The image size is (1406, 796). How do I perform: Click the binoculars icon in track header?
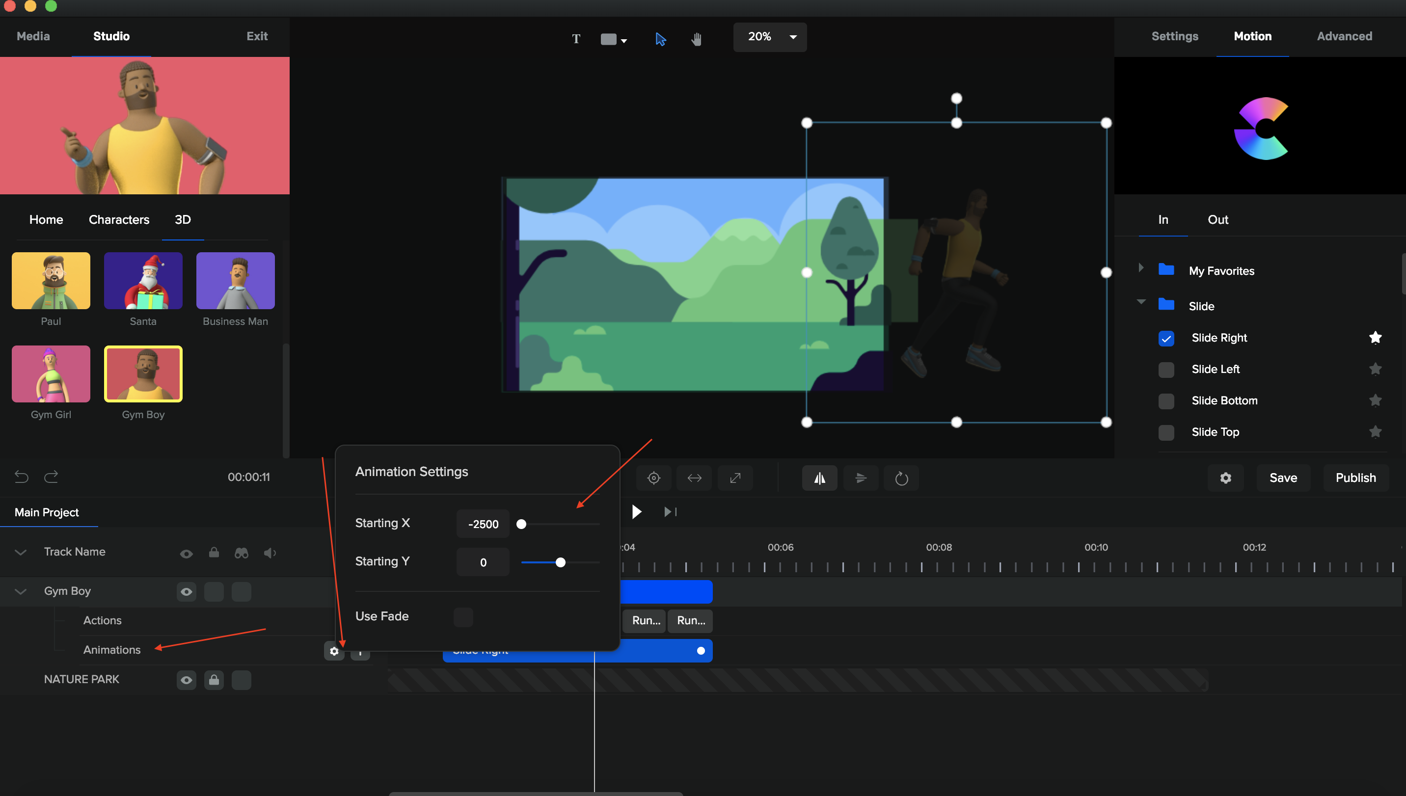pos(241,553)
